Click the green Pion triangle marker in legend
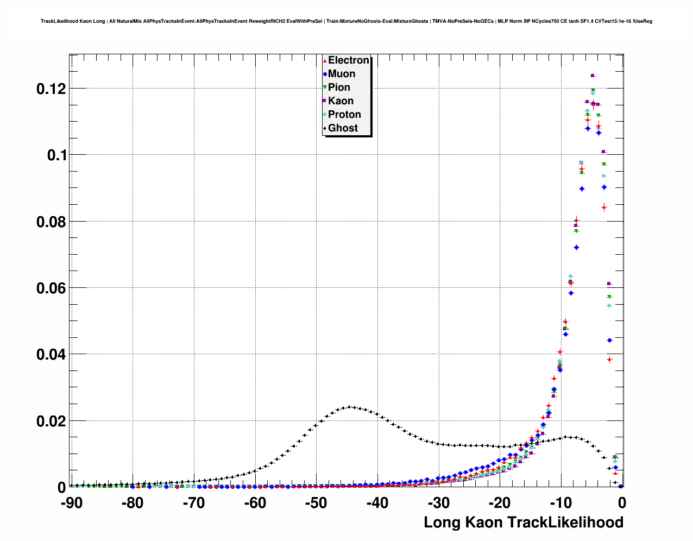Viewport: 693px width, 541px height. pos(325,87)
